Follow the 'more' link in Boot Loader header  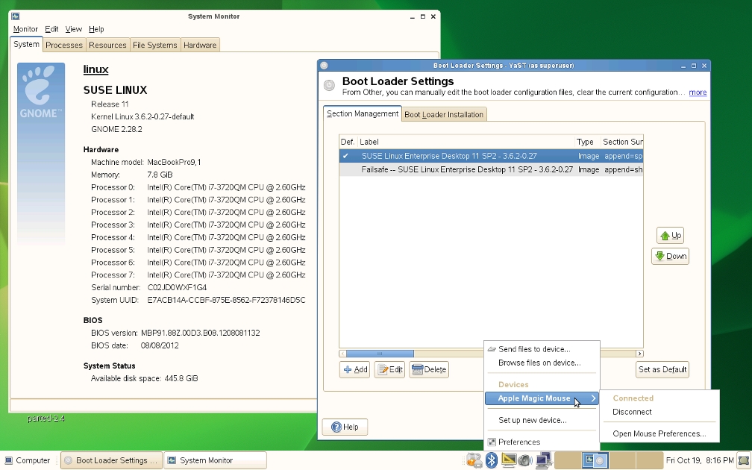tap(698, 93)
